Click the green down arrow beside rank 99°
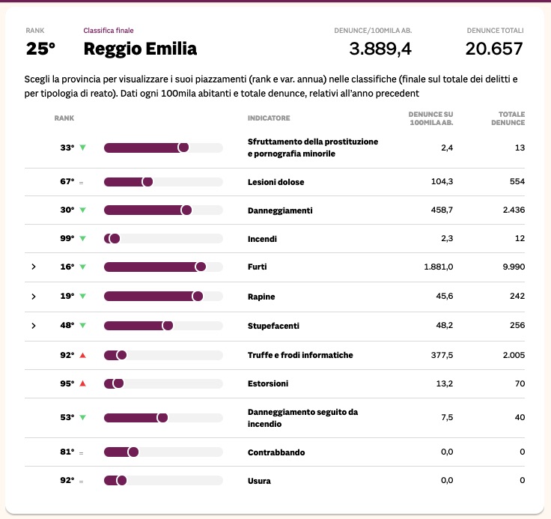Screen dimensions: 551x519 [82, 239]
